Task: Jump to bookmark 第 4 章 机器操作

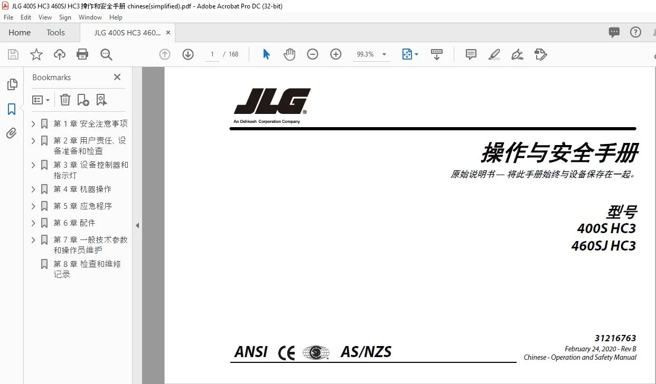Action: (x=82, y=189)
